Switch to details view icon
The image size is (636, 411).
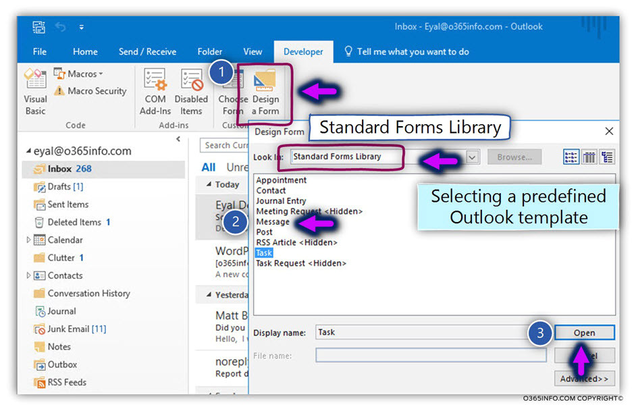[x=589, y=157]
